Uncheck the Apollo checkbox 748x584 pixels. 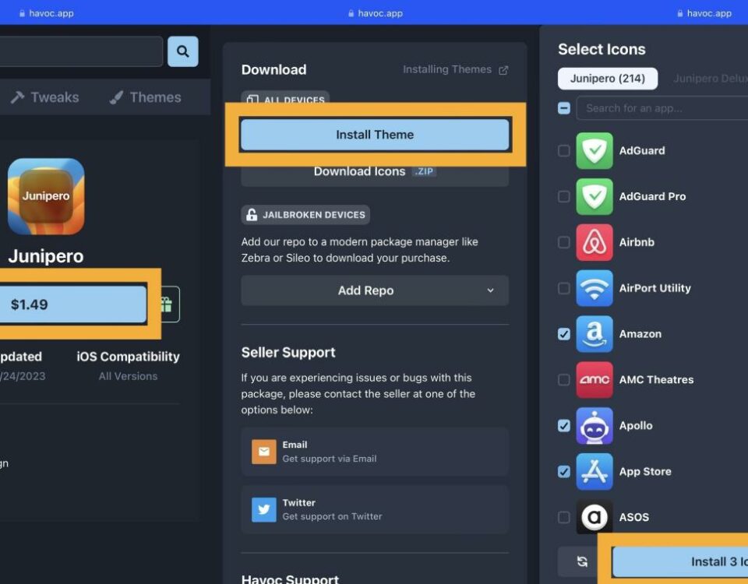click(x=564, y=425)
